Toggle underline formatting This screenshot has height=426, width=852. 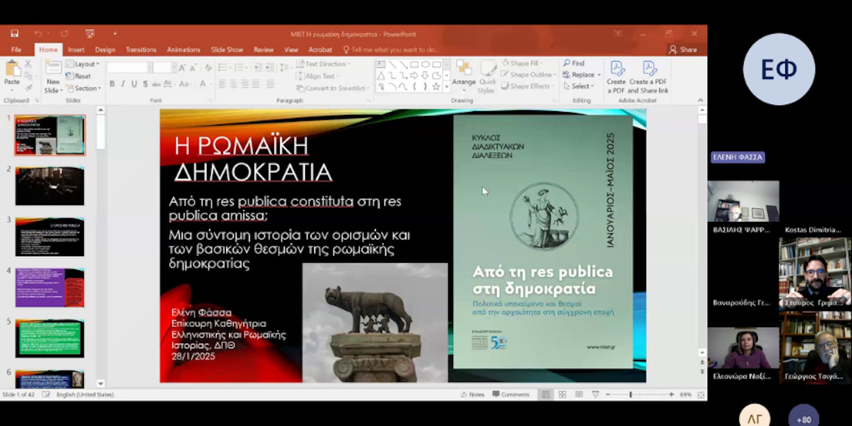point(133,83)
